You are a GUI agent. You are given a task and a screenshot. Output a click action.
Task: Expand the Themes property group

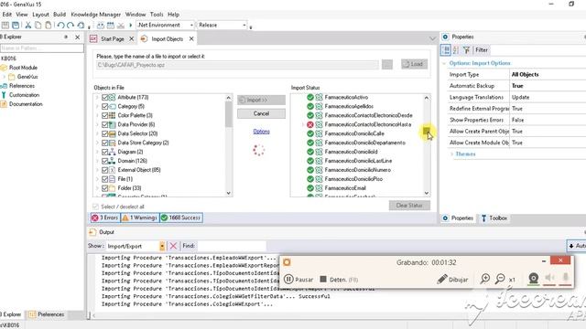point(451,154)
